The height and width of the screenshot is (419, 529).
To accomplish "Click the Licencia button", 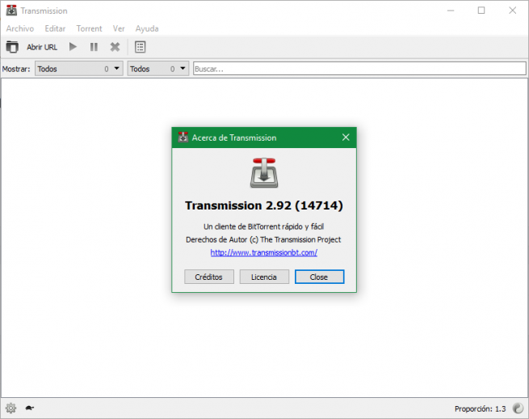I will click(x=264, y=277).
